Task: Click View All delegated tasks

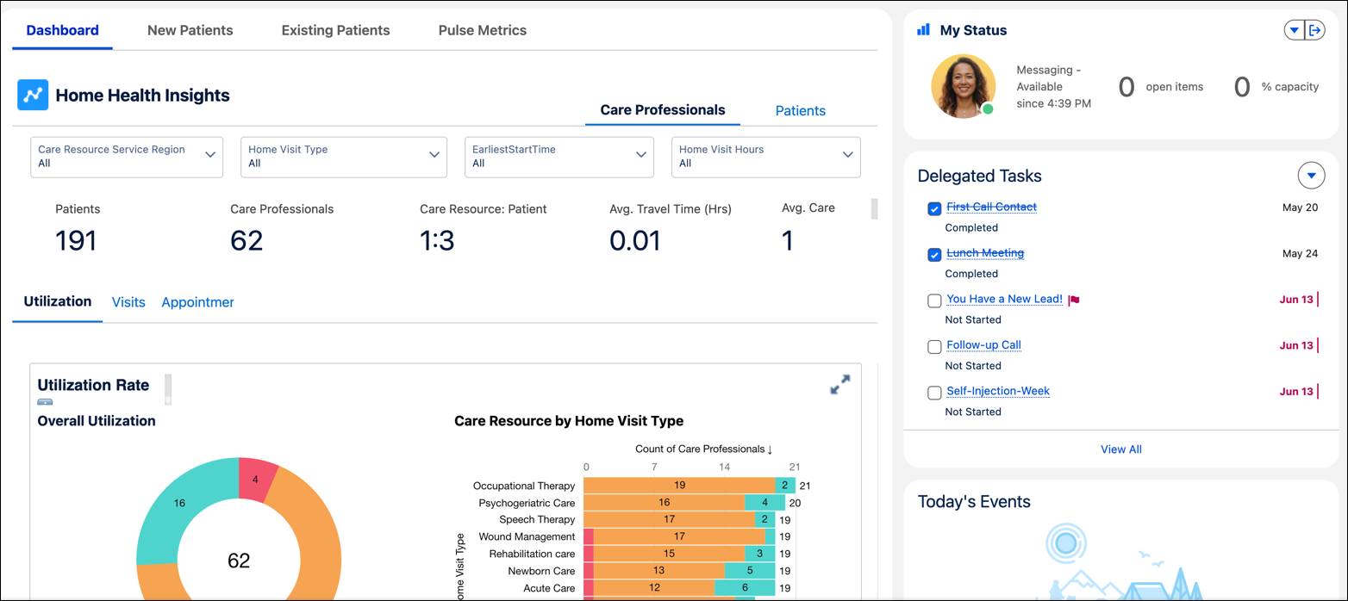Action: pos(1120,449)
